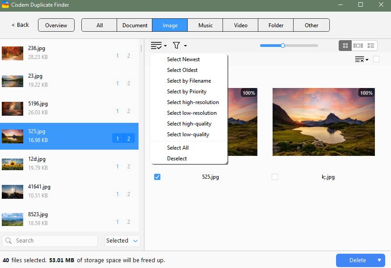This screenshot has height=268, width=391.
Task: Choose Select by Priority from the menu
Action: (186, 91)
